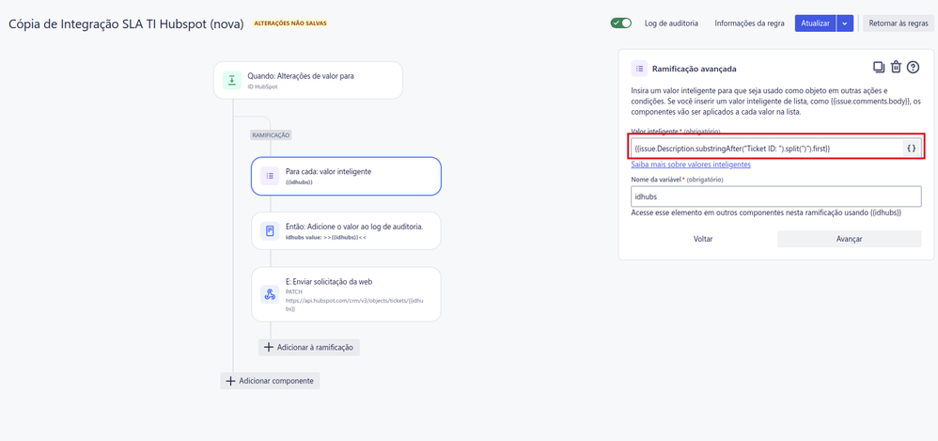Click the idhubs value log text
This screenshot has height=441, width=938.
[325, 238]
